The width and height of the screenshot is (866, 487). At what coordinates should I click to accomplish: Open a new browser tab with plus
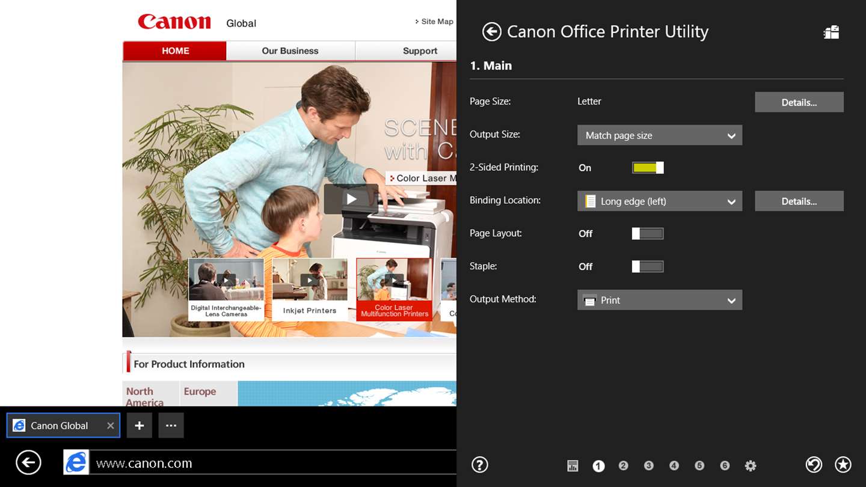pos(139,426)
